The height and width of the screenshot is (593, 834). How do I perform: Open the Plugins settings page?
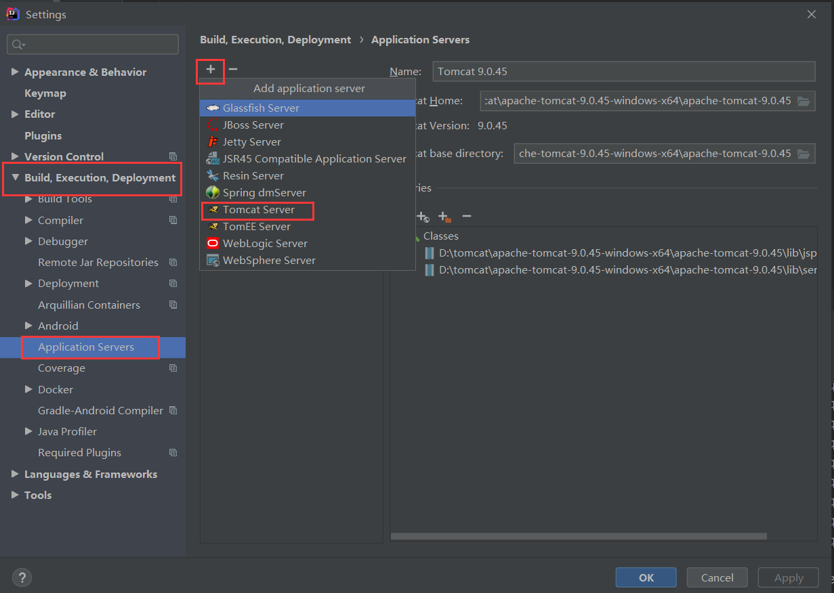[x=43, y=135]
